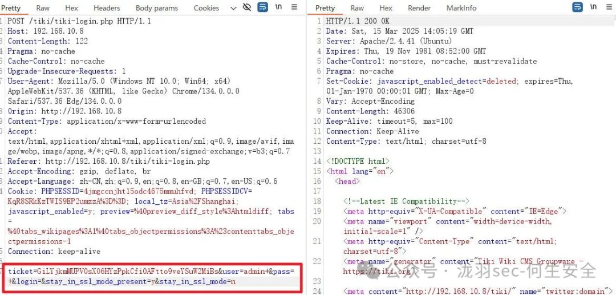Image resolution: width=616 pixels, height=295 pixels.
Task: Click the Referer header line in request
Action: (x=109, y=161)
